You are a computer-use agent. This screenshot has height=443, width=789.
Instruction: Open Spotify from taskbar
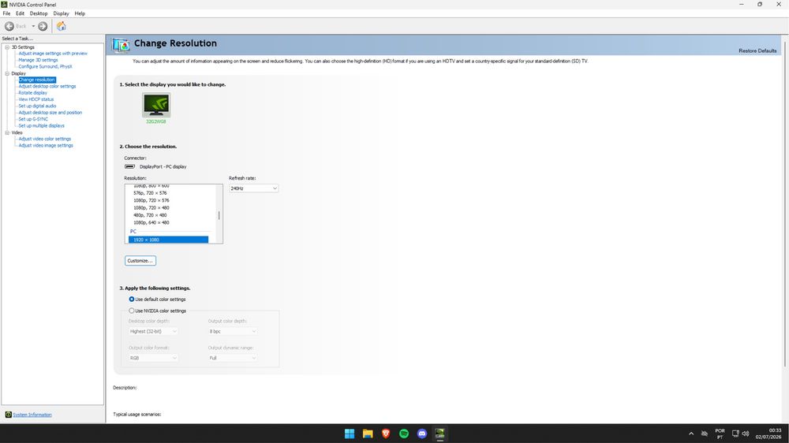click(403, 434)
